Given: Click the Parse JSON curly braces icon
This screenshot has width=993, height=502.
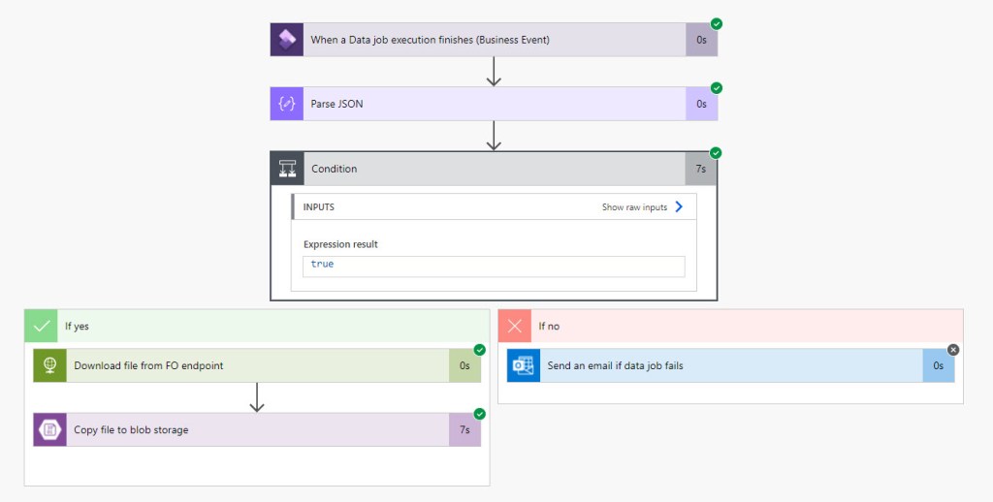Looking at the screenshot, I should pos(286,104).
